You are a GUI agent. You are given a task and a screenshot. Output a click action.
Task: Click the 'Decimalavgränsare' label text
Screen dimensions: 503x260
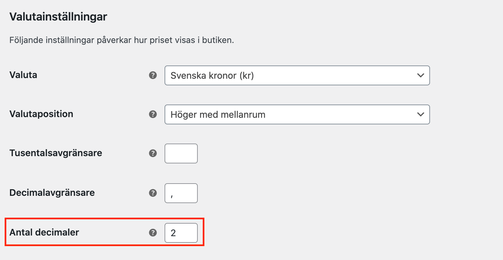[52, 193]
